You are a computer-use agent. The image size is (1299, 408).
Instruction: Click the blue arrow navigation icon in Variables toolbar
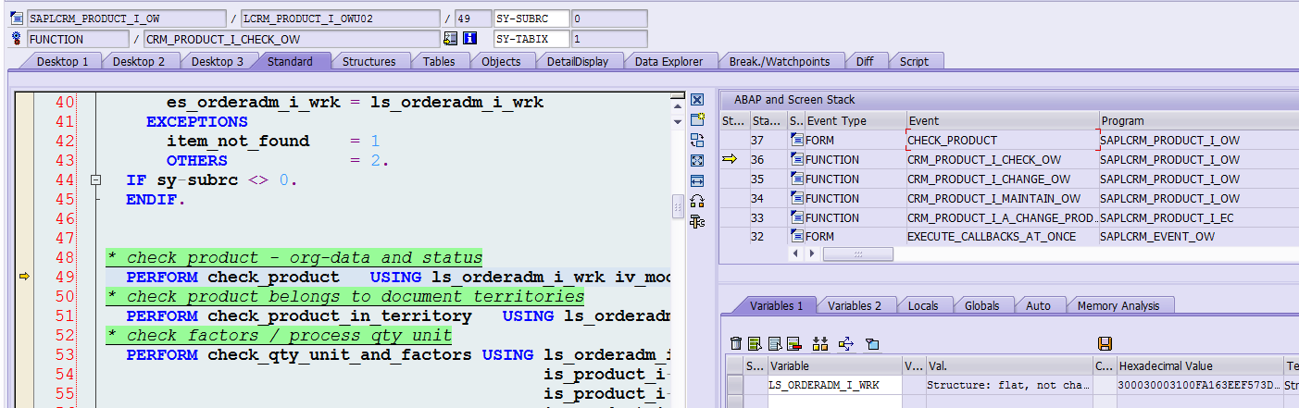tap(845, 343)
